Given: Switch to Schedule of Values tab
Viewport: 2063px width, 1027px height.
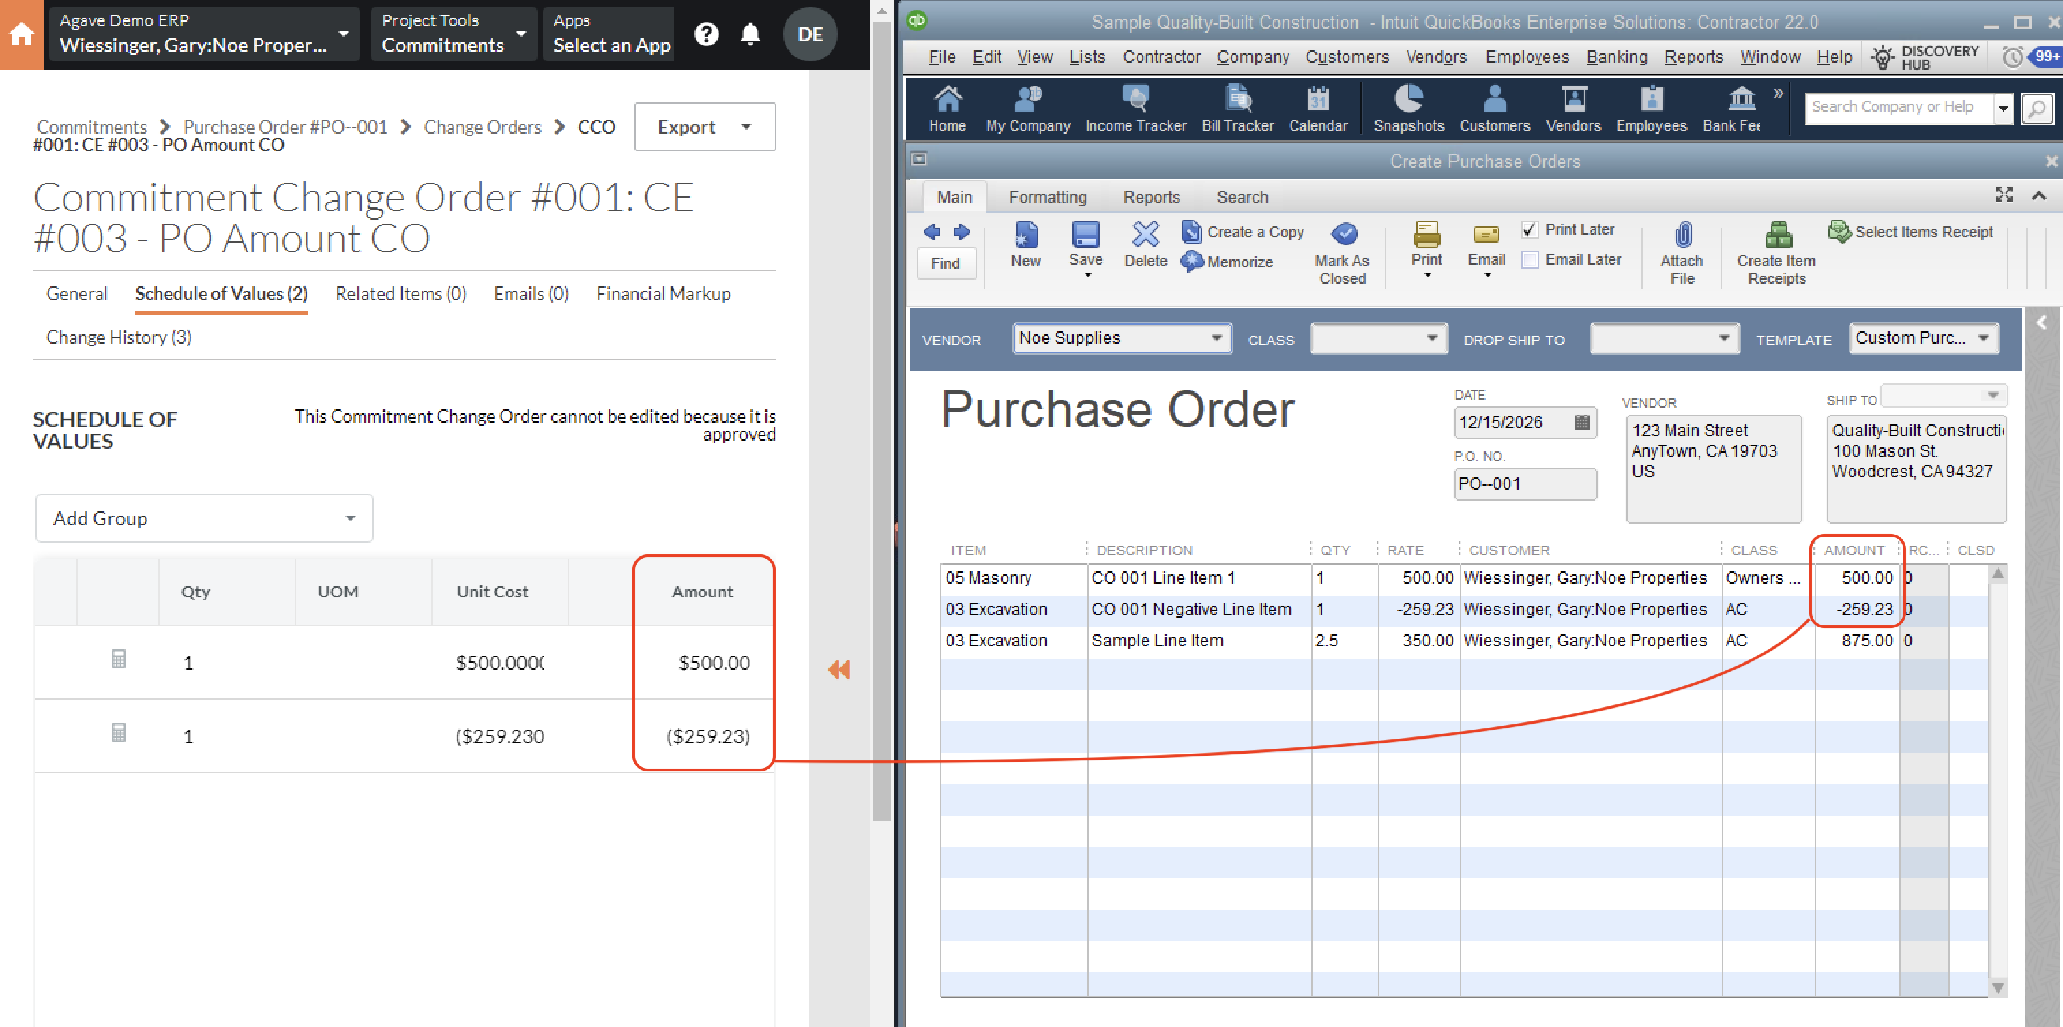Looking at the screenshot, I should tap(220, 293).
